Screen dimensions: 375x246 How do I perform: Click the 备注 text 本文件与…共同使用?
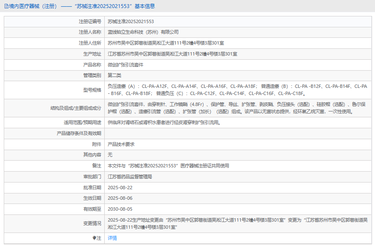coord(168,166)
